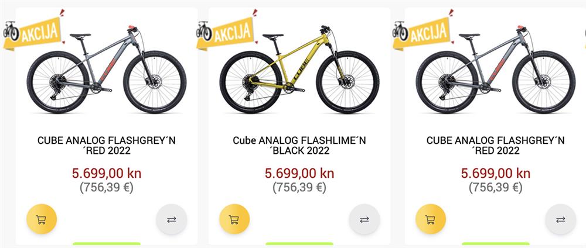Click compare arrows on the rightmost FLASHGREY card
586x248 pixels.
(x=560, y=219)
